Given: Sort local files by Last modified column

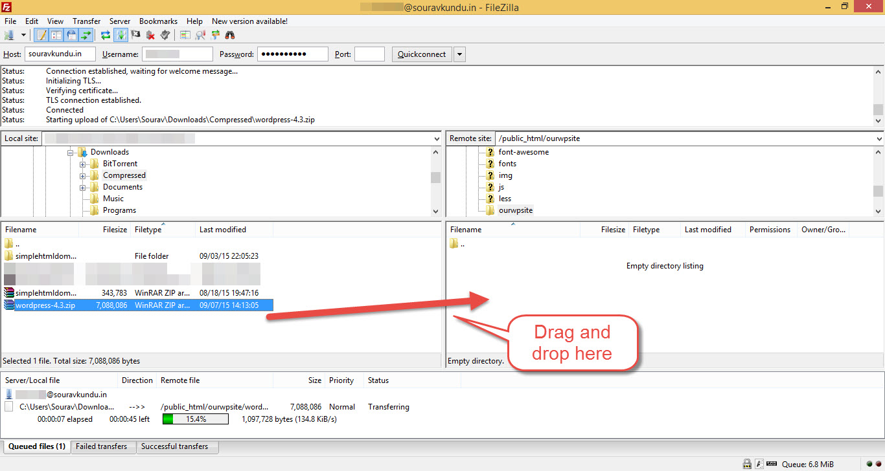Looking at the screenshot, I should [234, 230].
